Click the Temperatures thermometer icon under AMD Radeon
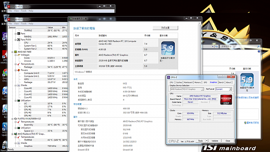The height and width of the screenshot is (152, 270). point(19,137)
